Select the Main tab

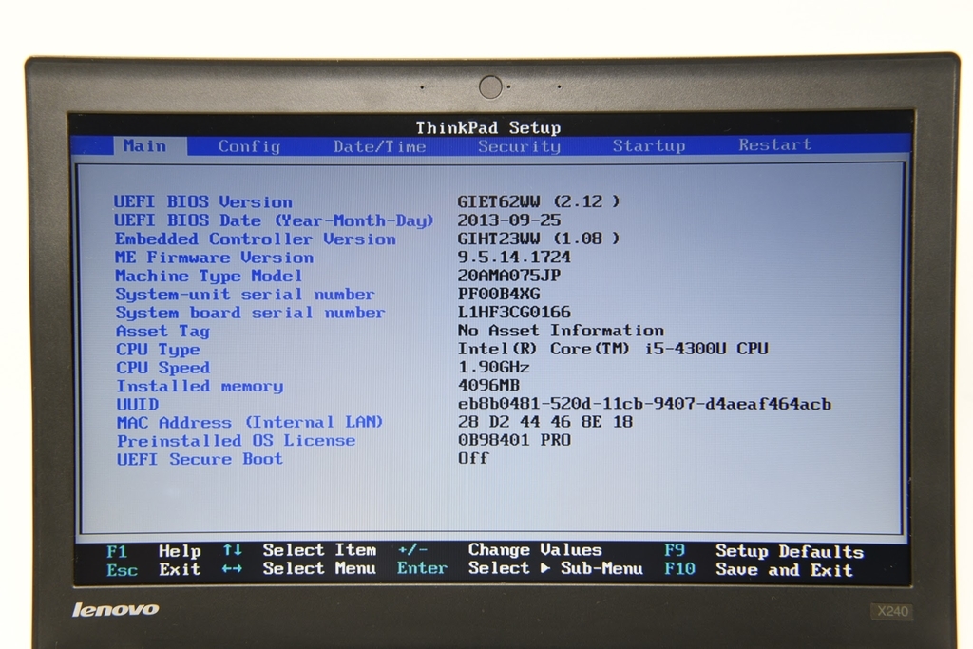[149, 145]
